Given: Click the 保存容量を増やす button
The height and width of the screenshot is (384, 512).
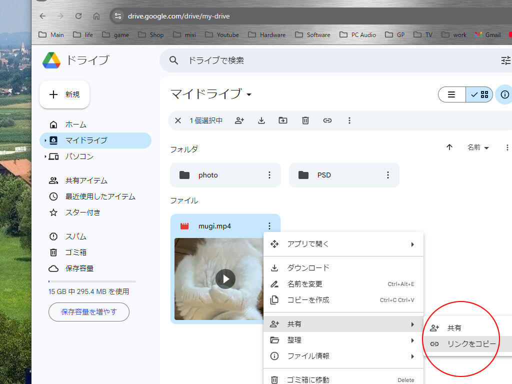Looking at the screenshot, I should coord(89,312).
